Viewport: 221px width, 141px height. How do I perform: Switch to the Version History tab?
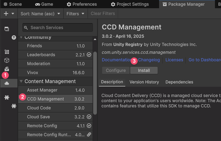coord(144,82)
